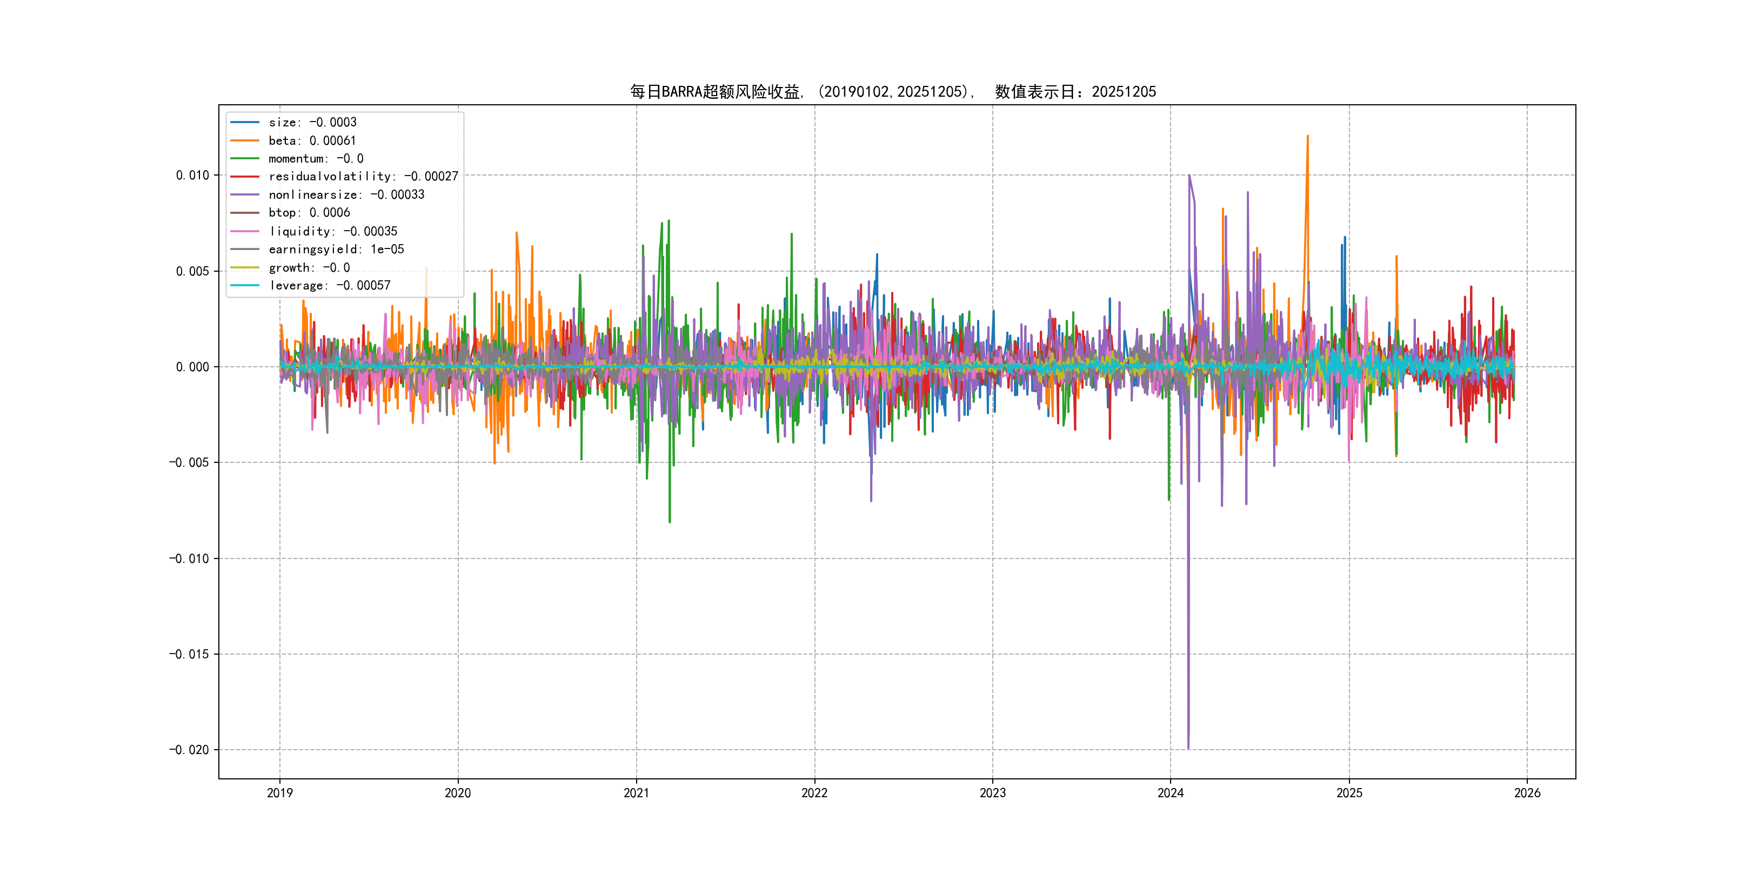The width and height of the screenshot is (1751, 875).
Task: Click the green momentum legend line sample
Action: click(x=245, y=158)
